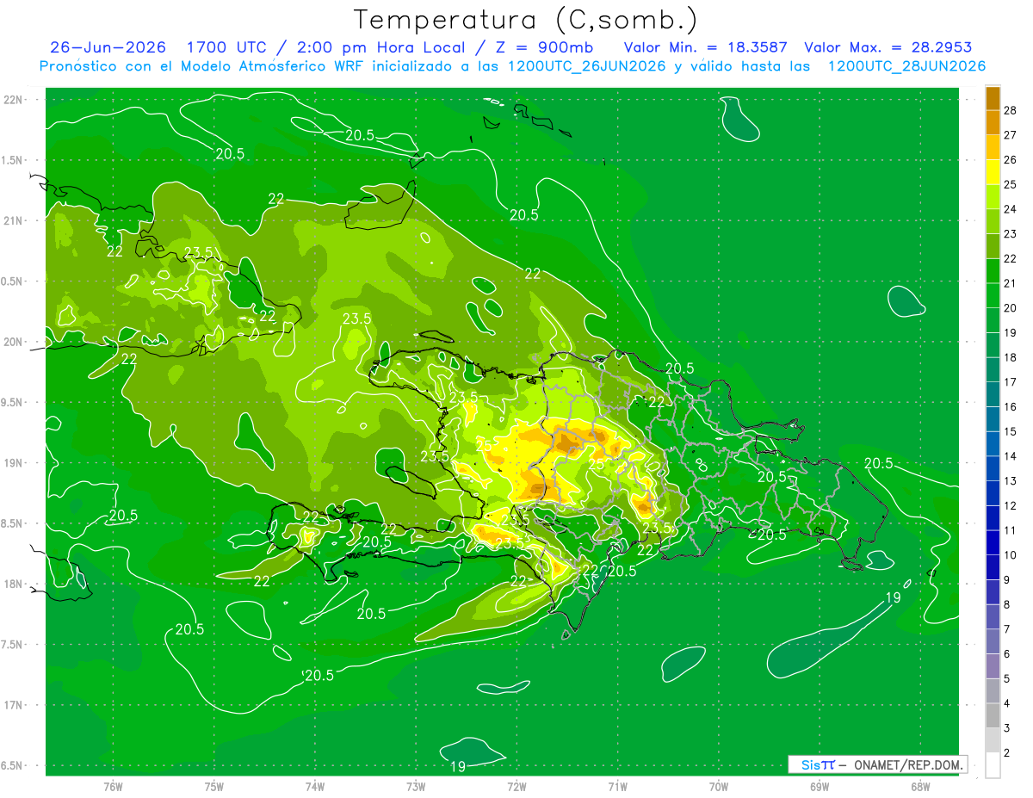This screenshot has width=1033, height=798.
Task: Click the 70W longitude axis label
Action: click(718, 786)
